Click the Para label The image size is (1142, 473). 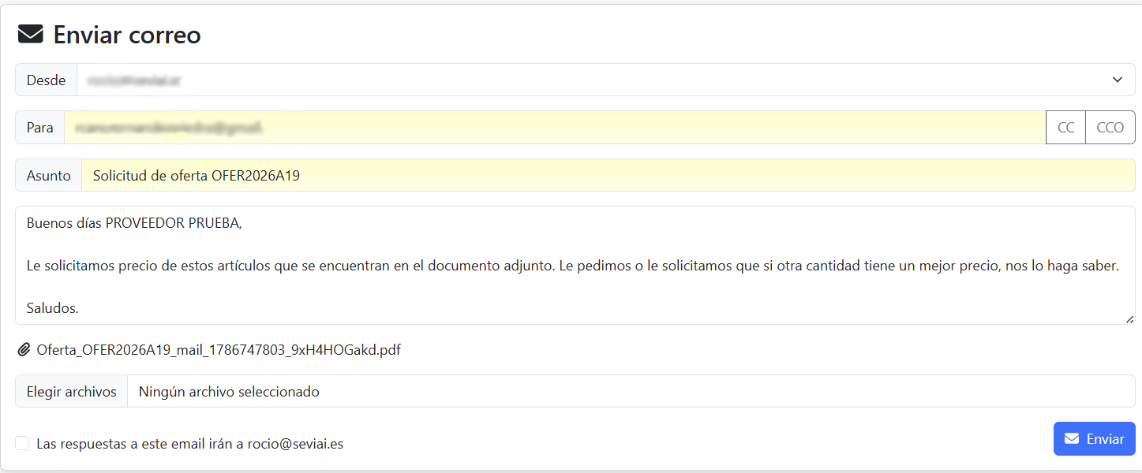pos(40,128)
